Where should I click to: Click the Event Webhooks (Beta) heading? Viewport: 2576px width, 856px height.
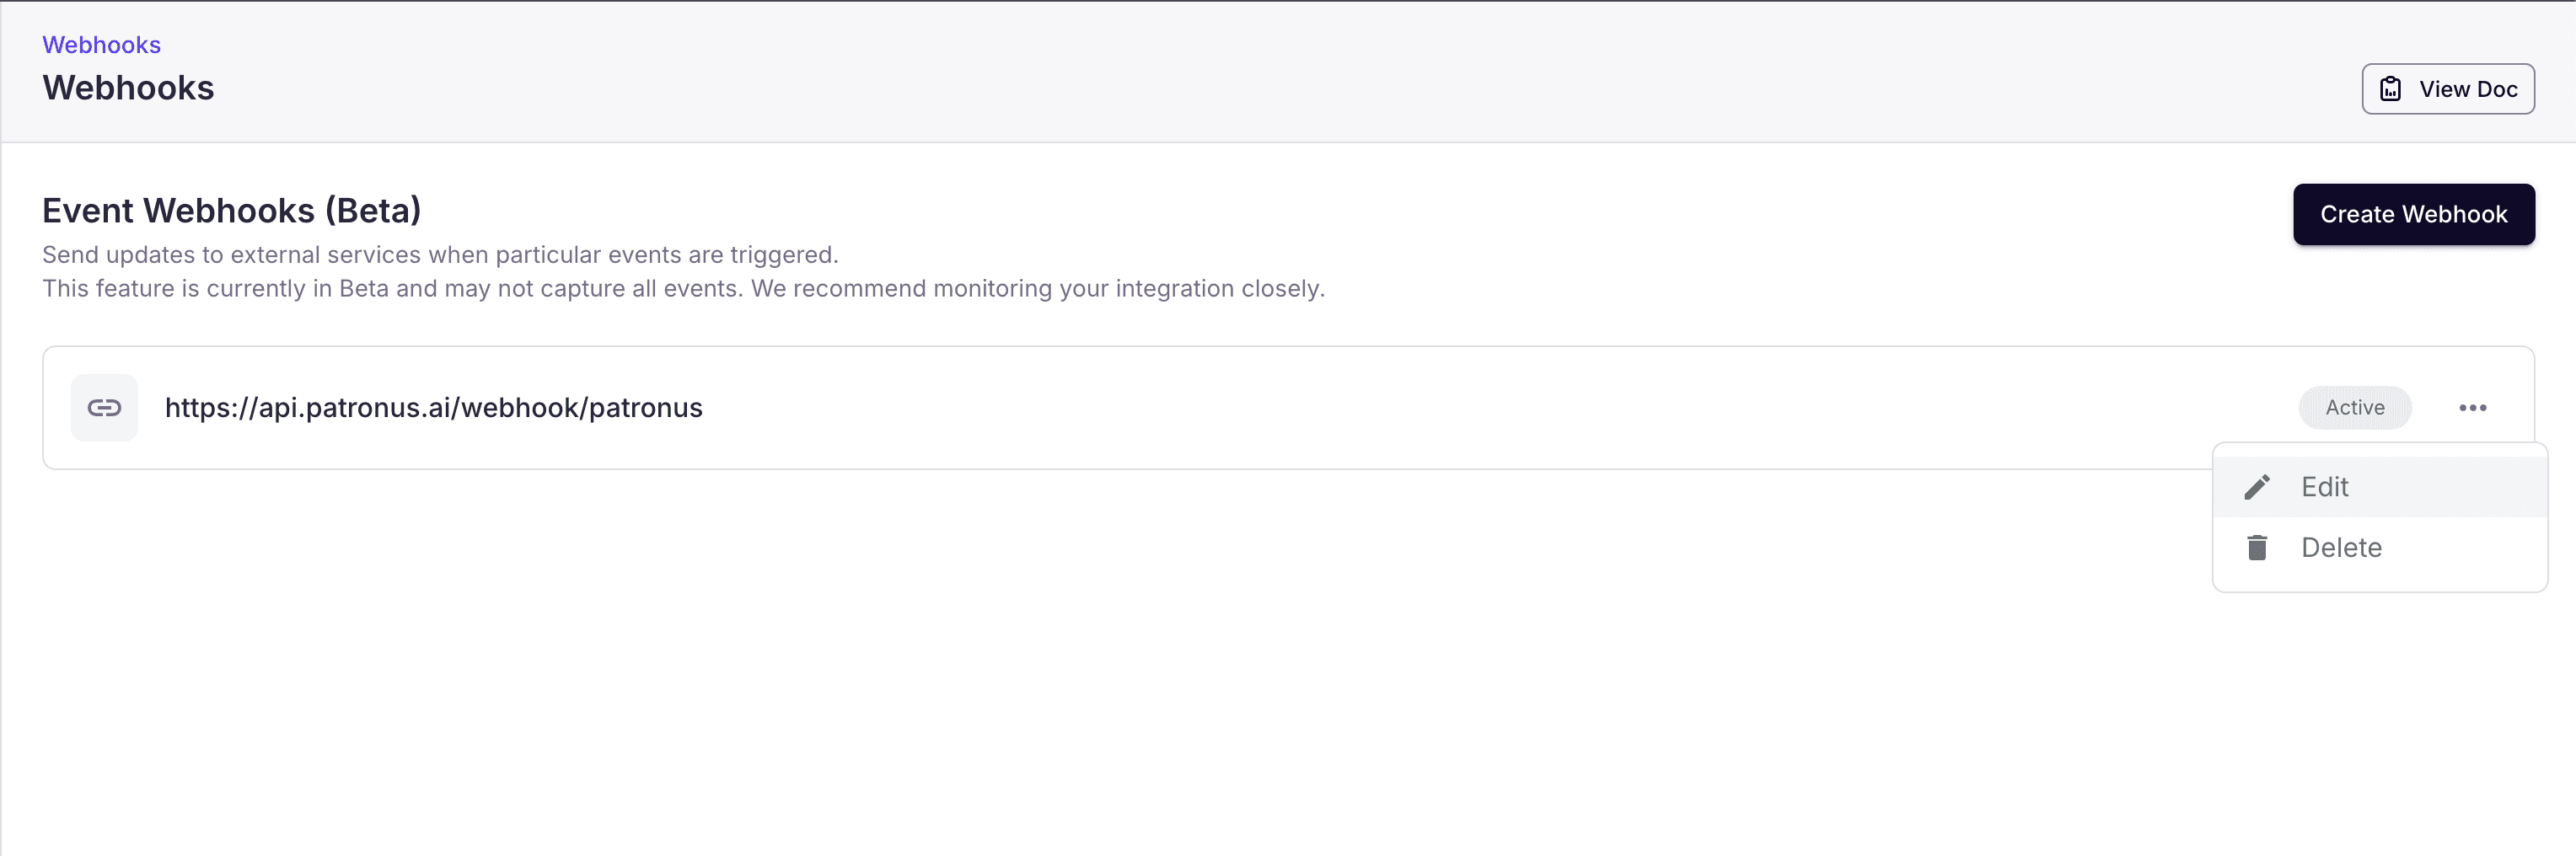point(231,211)
